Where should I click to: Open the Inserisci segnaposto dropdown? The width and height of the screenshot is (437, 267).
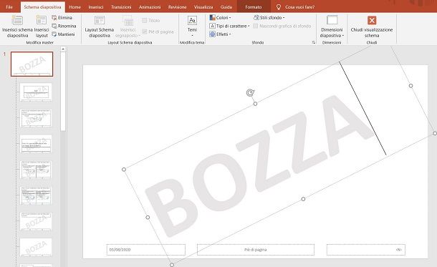(x=128, y=26)
